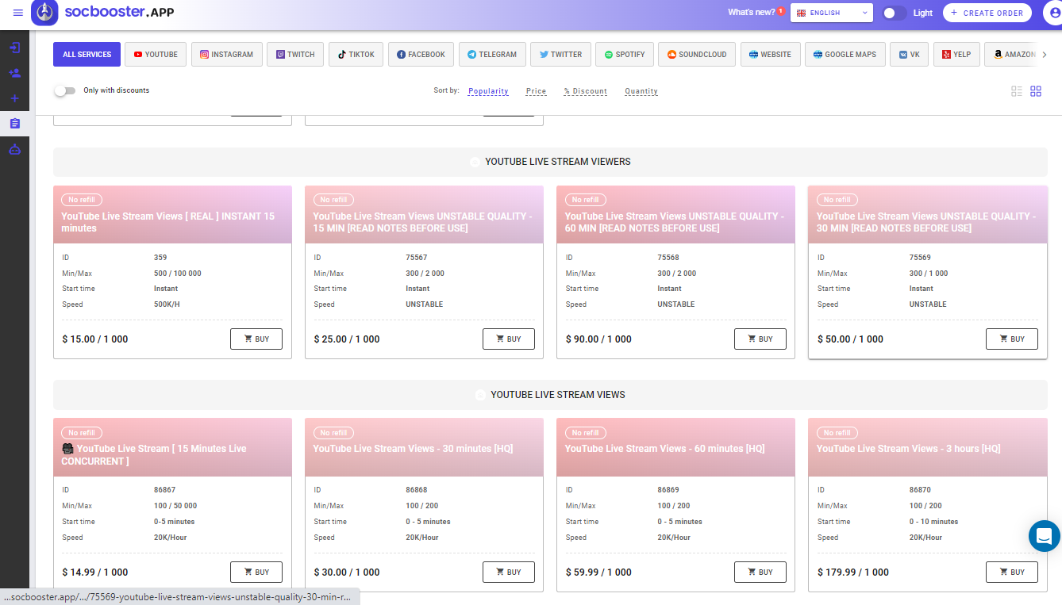Buy service ID 75569
Image resolution: width=1062 pixels, height=605 pixels.
pos(1012,339)
